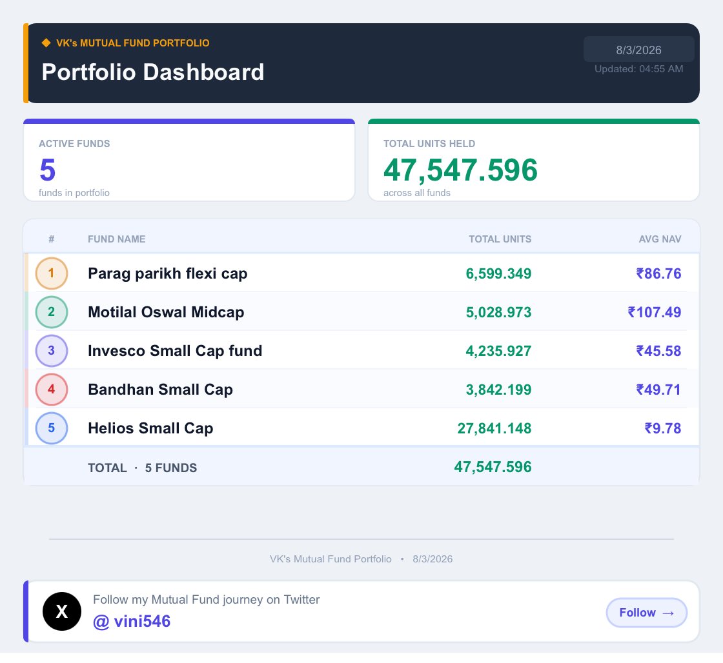Click the # column header
This screenshot has height=663, width=723.
[52, 239]
